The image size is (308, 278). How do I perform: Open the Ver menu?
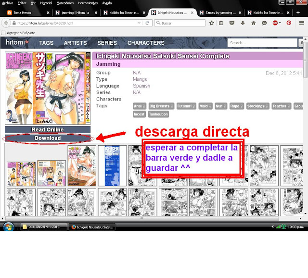(33, 3)
